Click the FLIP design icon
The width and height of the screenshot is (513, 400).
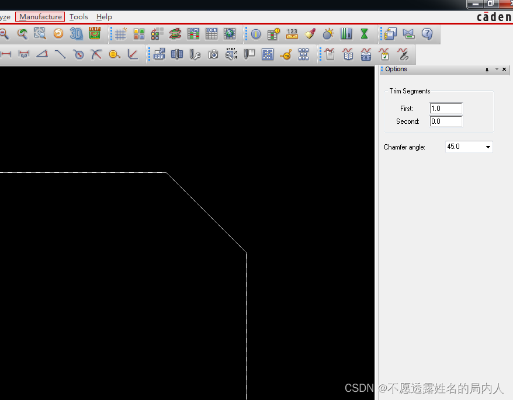tap(95, 33)
